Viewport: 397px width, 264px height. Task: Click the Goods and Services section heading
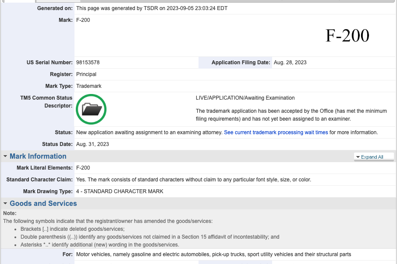(43, 204)
